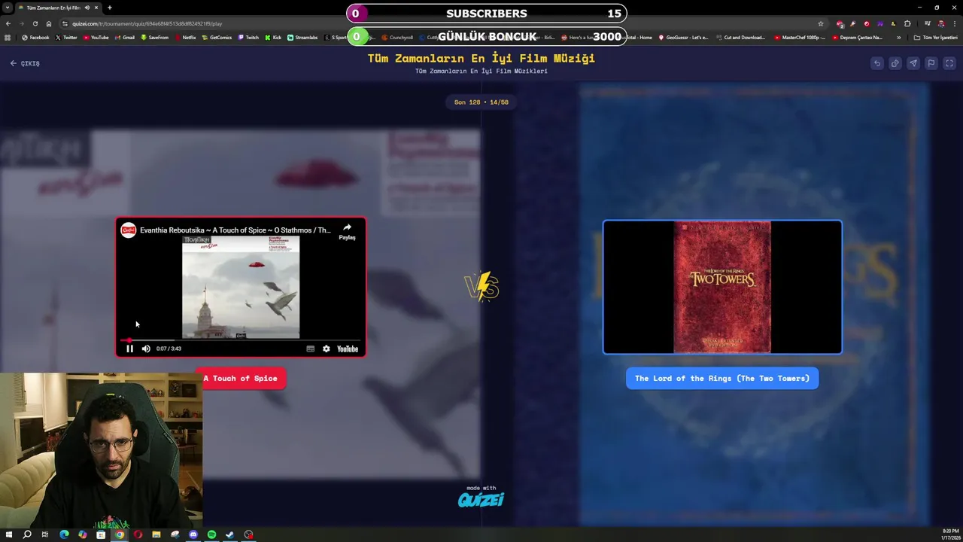Toggle YouTube subtitles button
963x542 pixels.
coord(310,349)
